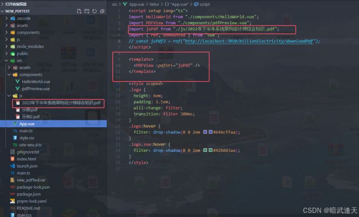Image resolution: width=359 pixels, height=217 pixels.
Task: Click the #42b883aa color swatch
Action: pos(210,150)
